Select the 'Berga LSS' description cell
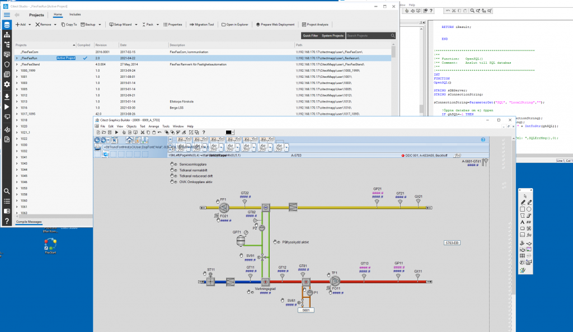This screenshot has width=573, height=332. pyautogui.click(x=176, y=108)
